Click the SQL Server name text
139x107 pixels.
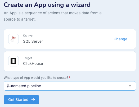(33, 41)
